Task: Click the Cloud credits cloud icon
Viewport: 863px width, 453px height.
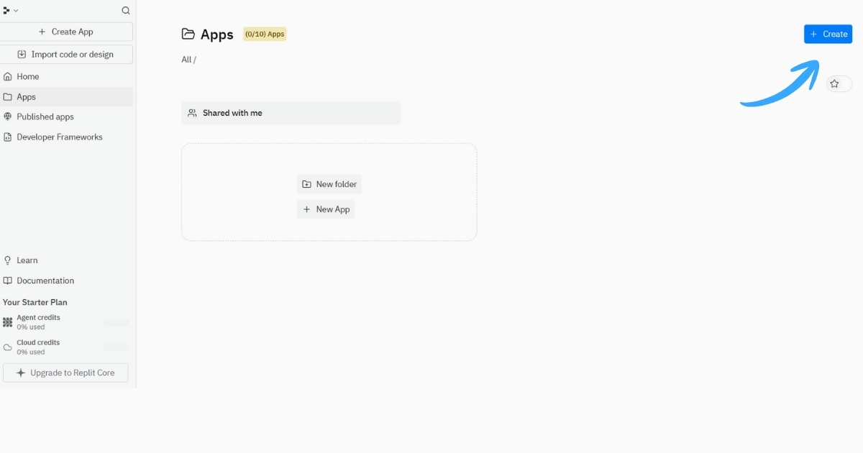Action: pyautogui.click(x=8, y=347)
